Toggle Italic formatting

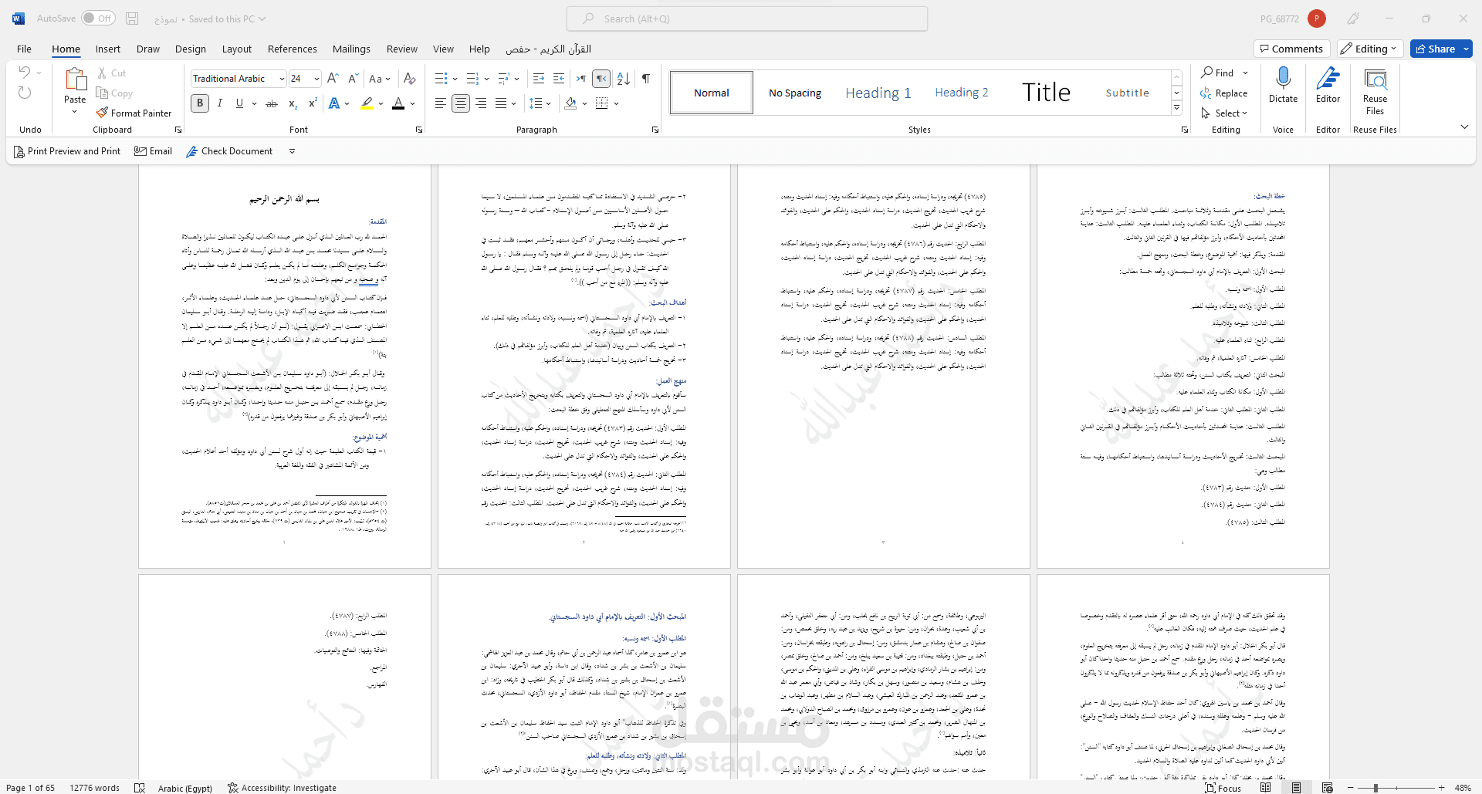(220, 103)
